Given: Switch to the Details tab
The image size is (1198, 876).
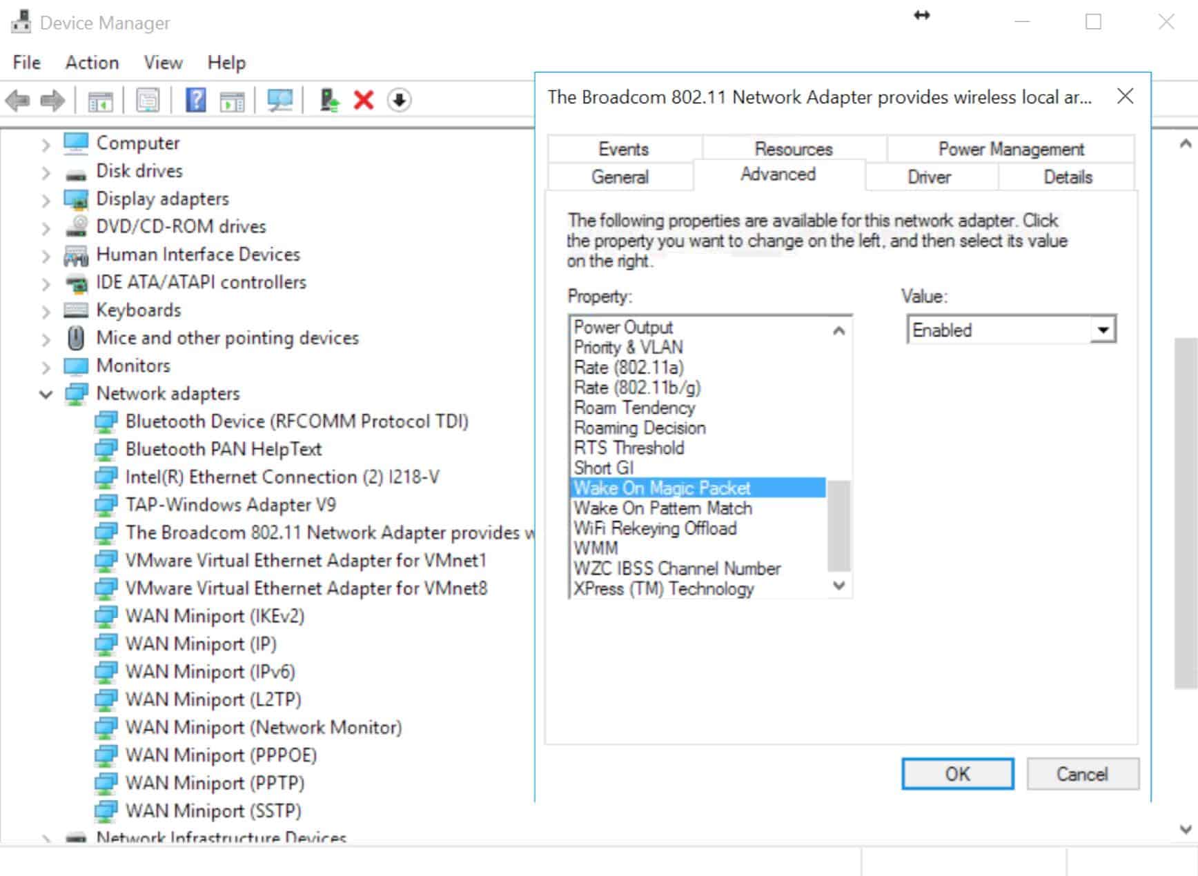Looking at the screenshot, I should coord(1068,177).
